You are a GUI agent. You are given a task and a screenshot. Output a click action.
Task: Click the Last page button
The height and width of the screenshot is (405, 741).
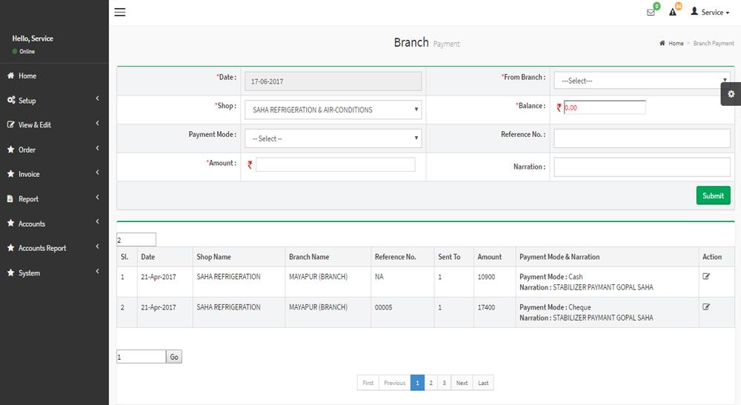pyautogui.click(x=483, y=383)
